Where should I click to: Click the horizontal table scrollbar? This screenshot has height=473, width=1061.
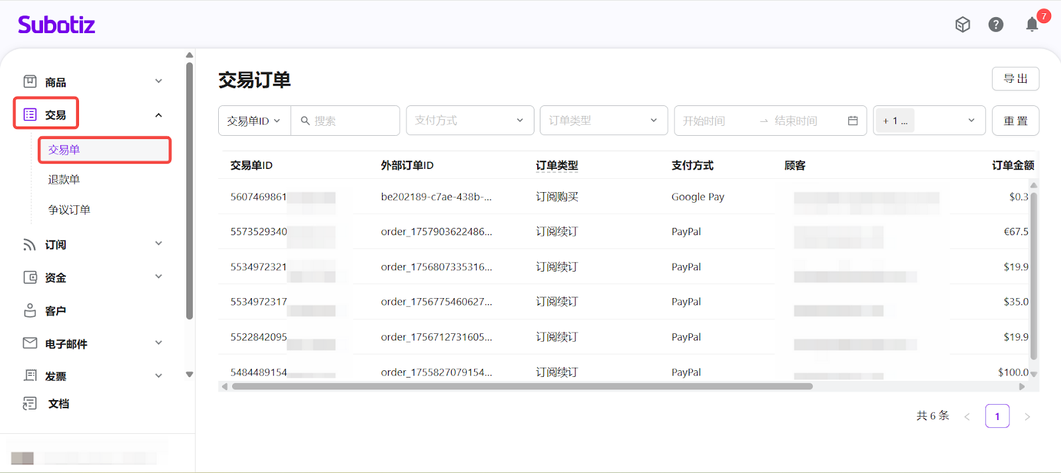[x=522, y=386]
